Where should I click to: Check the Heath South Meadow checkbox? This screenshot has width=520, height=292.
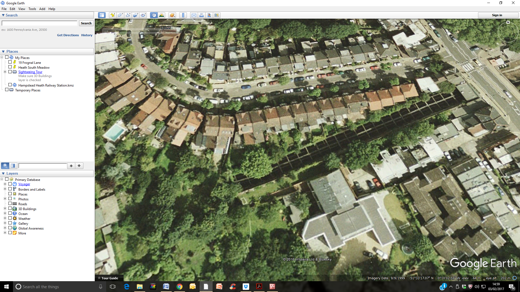click(10, 67)
